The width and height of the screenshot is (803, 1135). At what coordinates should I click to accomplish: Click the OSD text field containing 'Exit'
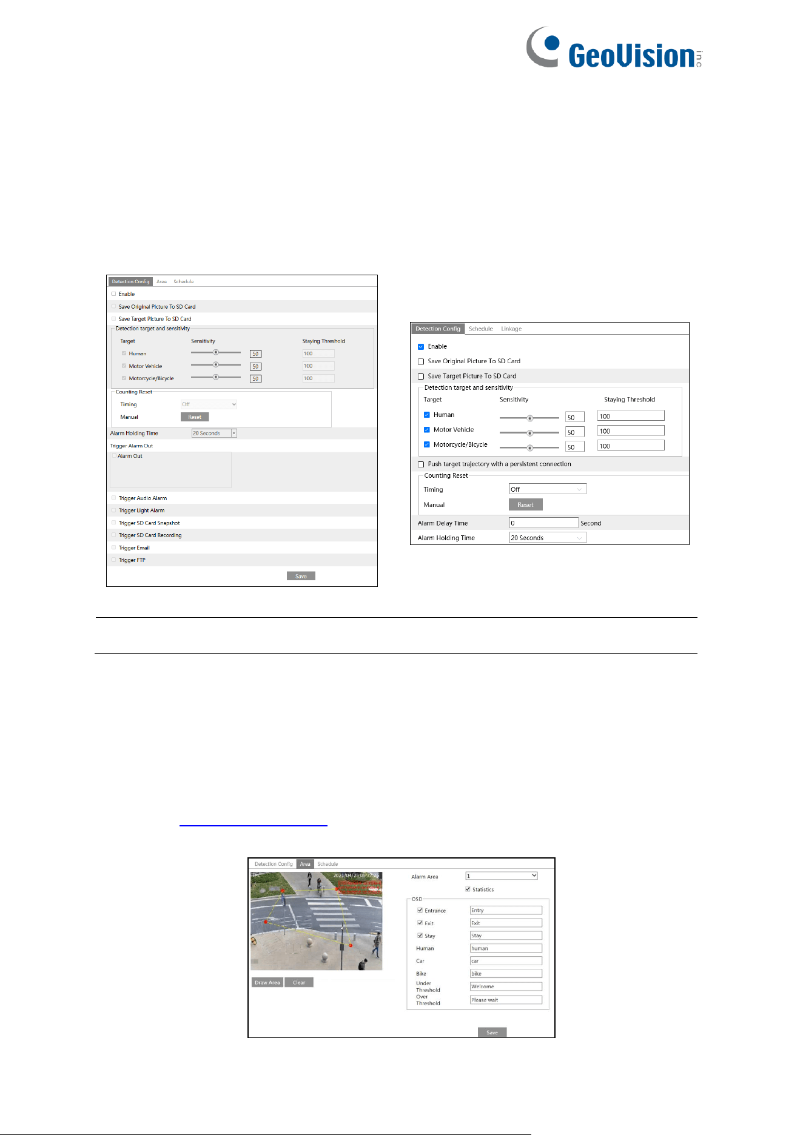click(506, 923)
